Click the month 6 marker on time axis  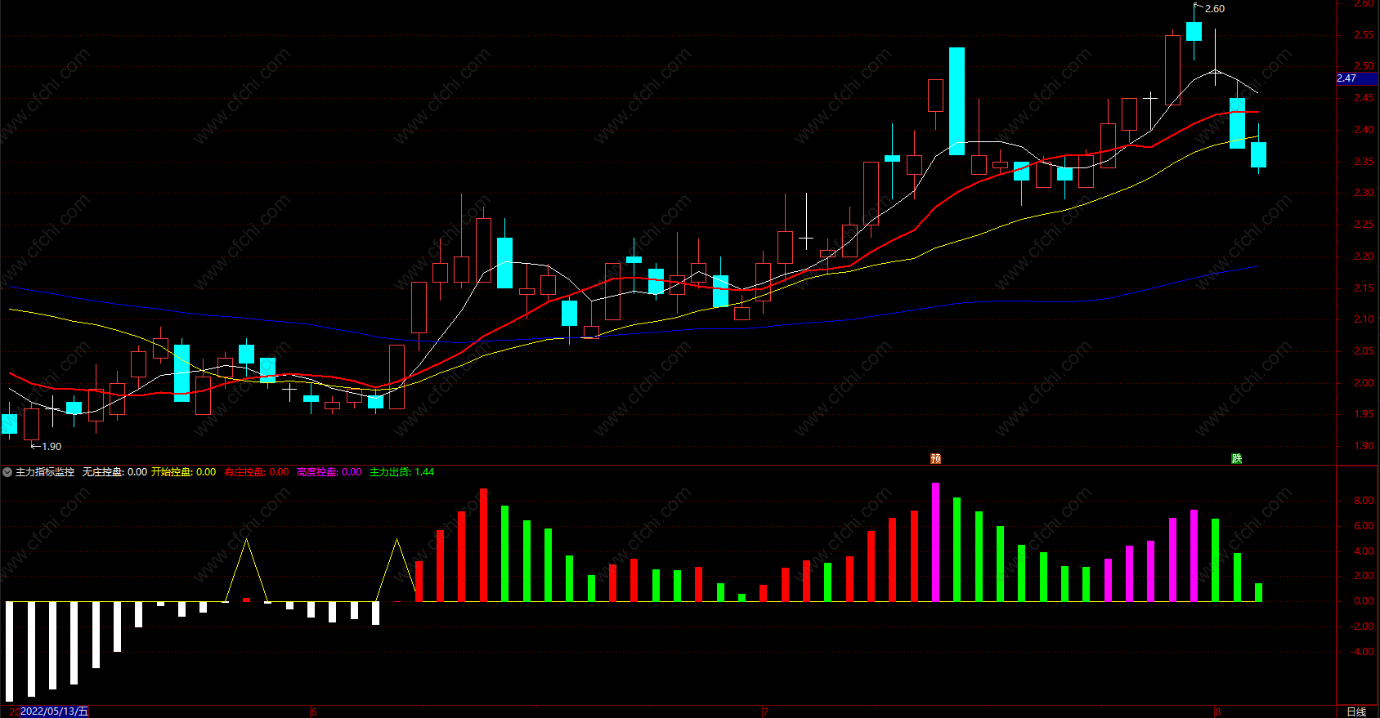[x=314, y=712]
